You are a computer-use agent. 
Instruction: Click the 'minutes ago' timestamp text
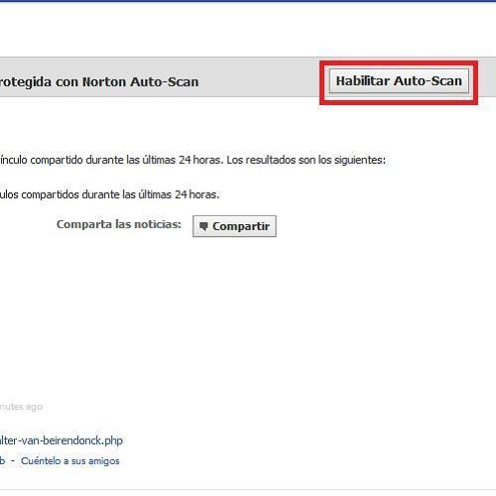21,407
